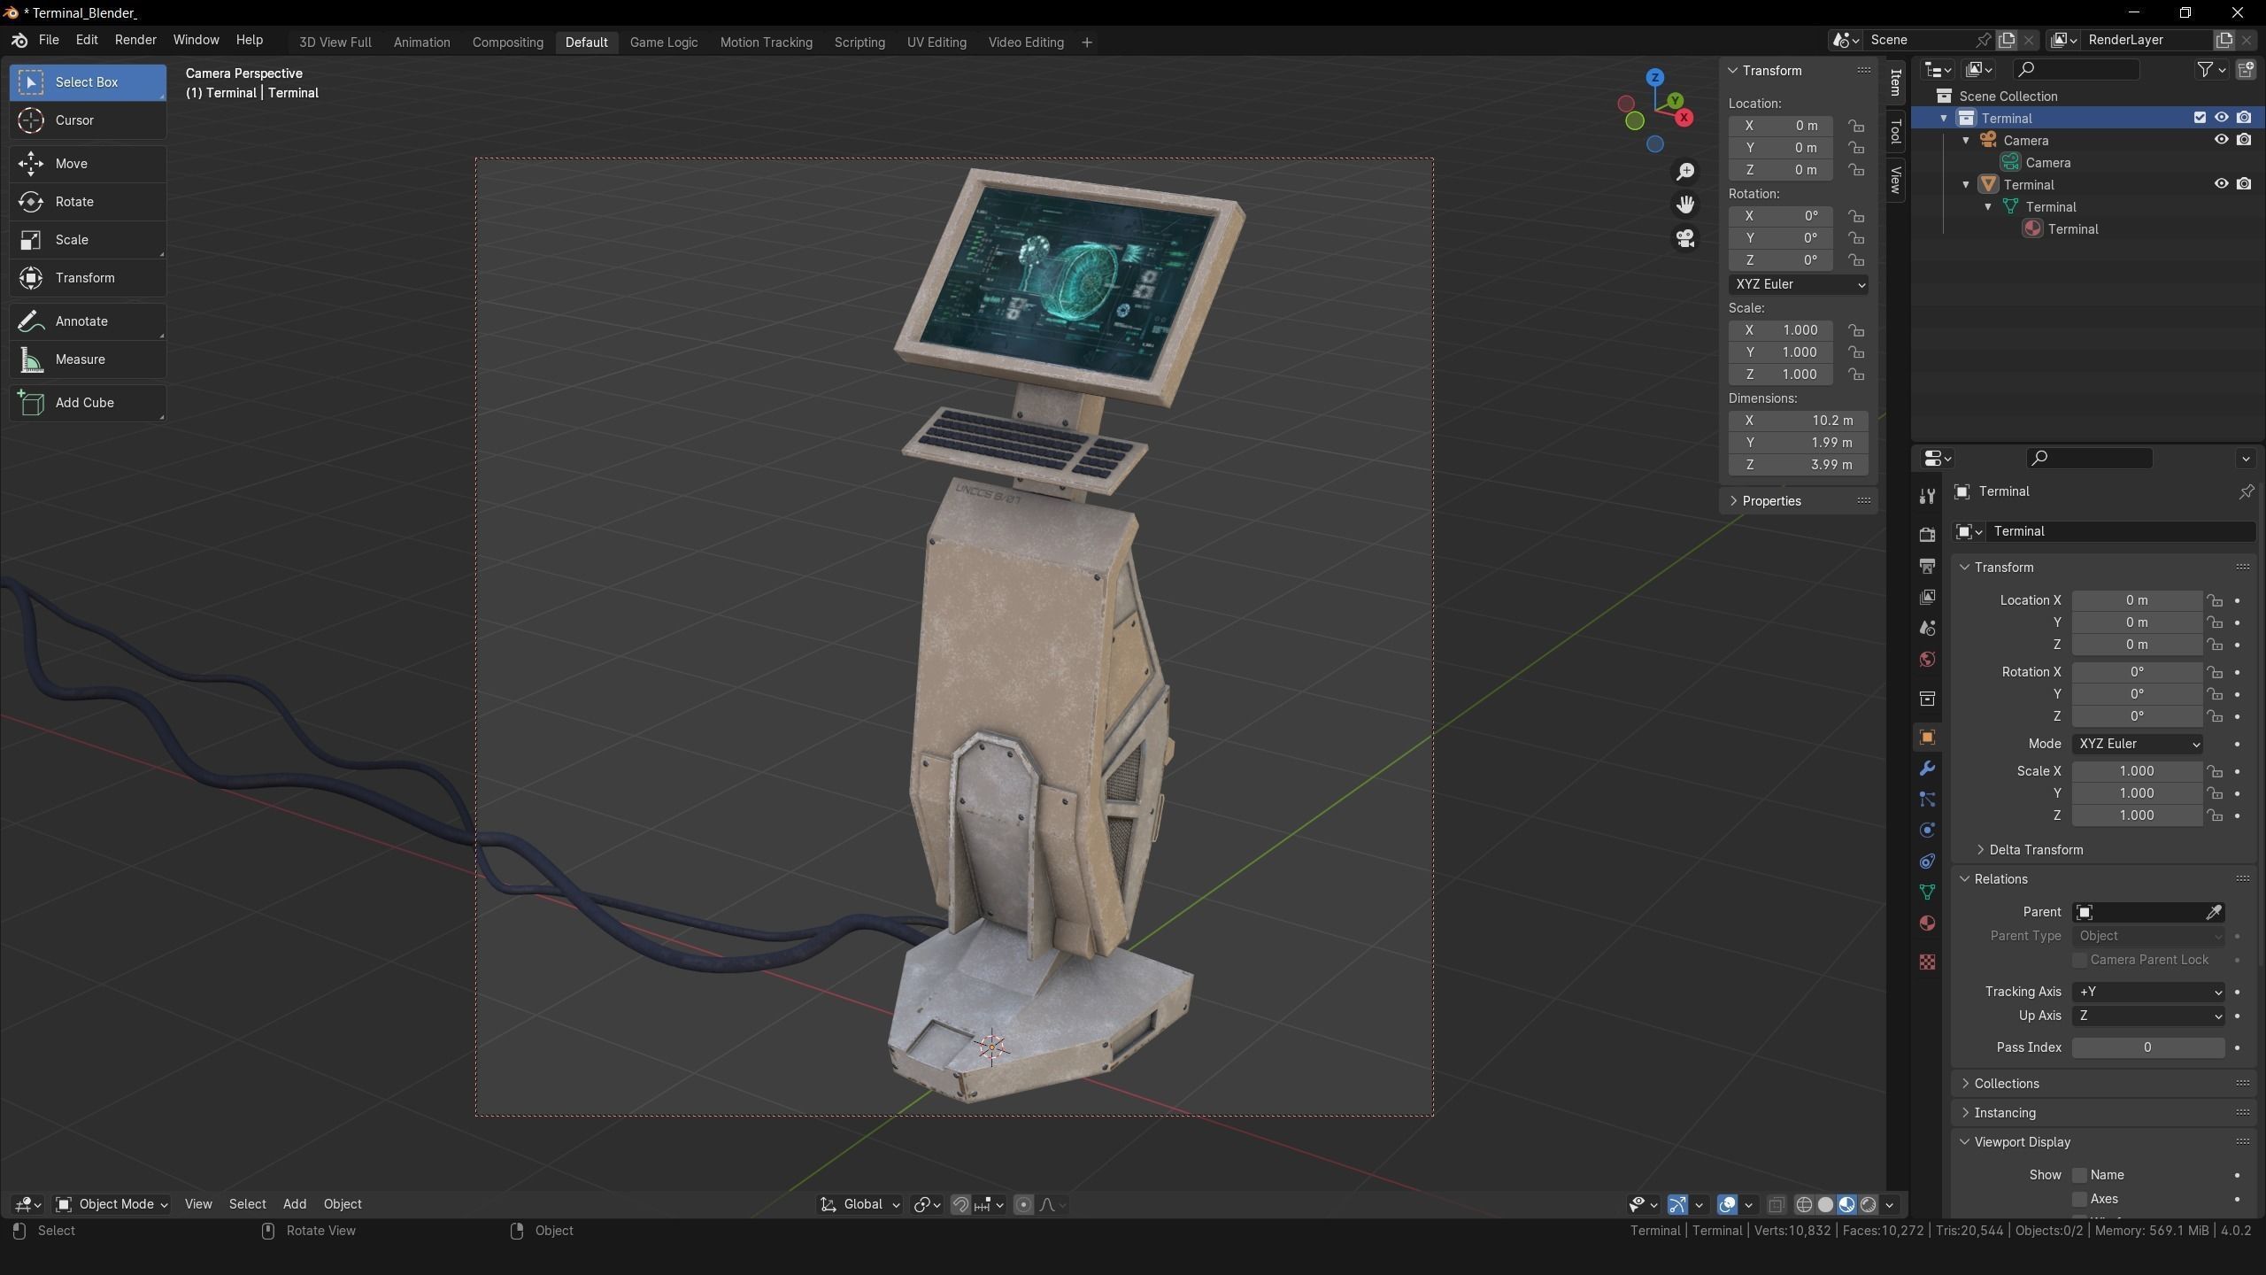Select the Annotate tool

point(87,321)
